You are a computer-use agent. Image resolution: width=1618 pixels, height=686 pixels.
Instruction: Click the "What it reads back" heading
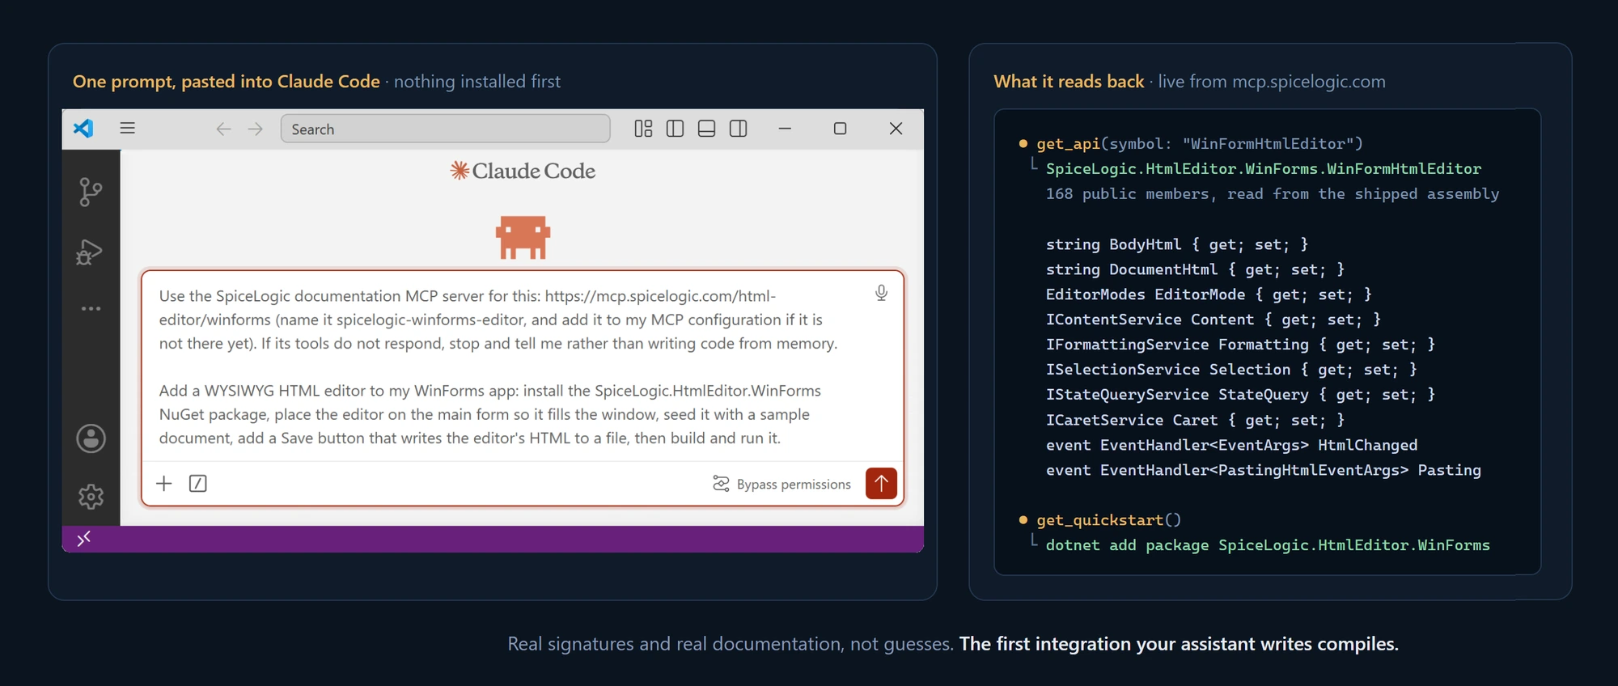click(x=1069, y=81)
